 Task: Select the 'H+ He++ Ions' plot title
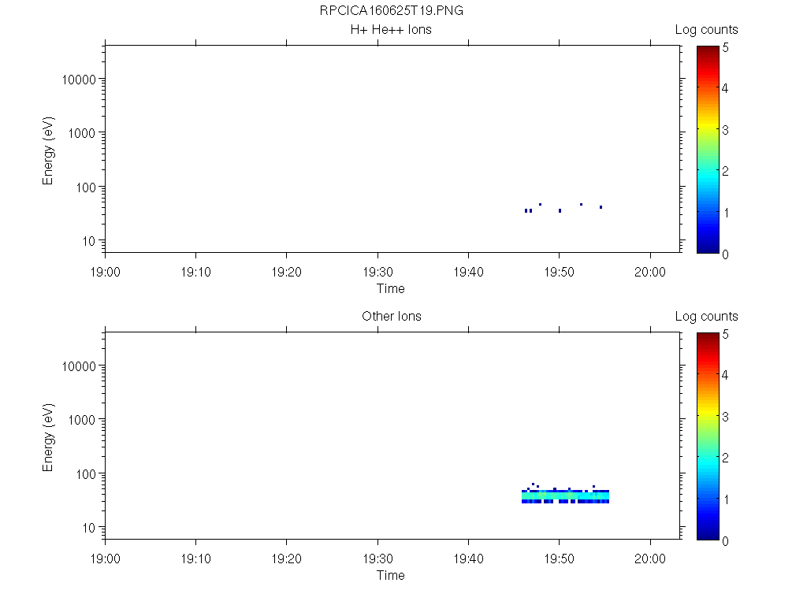391,29
